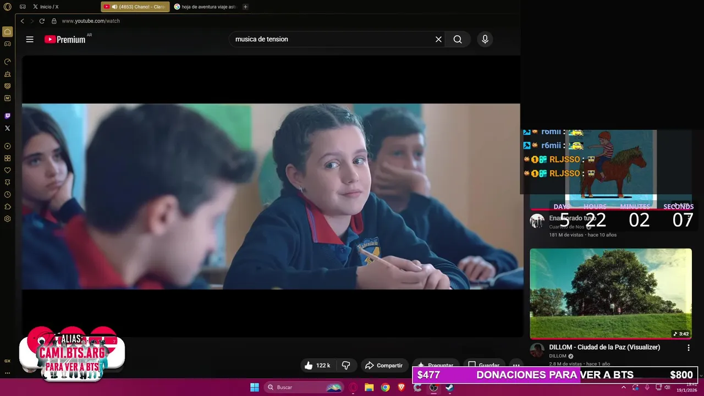This screenshot has height=396, width=704.
Task: Show hidden system tray icons
Action: point(624,387)
